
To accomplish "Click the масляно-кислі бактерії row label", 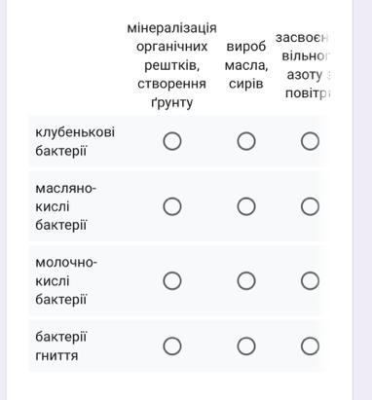I will tap(66, 206).
